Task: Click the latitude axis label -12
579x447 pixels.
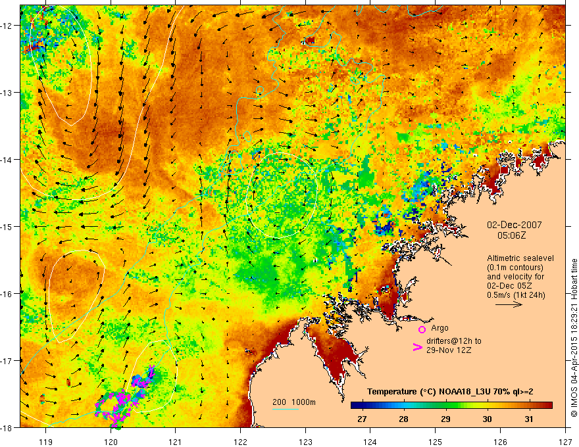Action: pos(7,26)
